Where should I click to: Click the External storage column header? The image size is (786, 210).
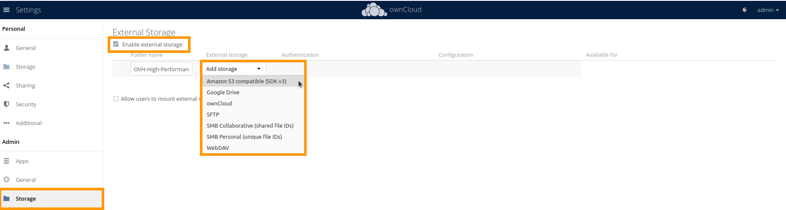tap(227, 55)
